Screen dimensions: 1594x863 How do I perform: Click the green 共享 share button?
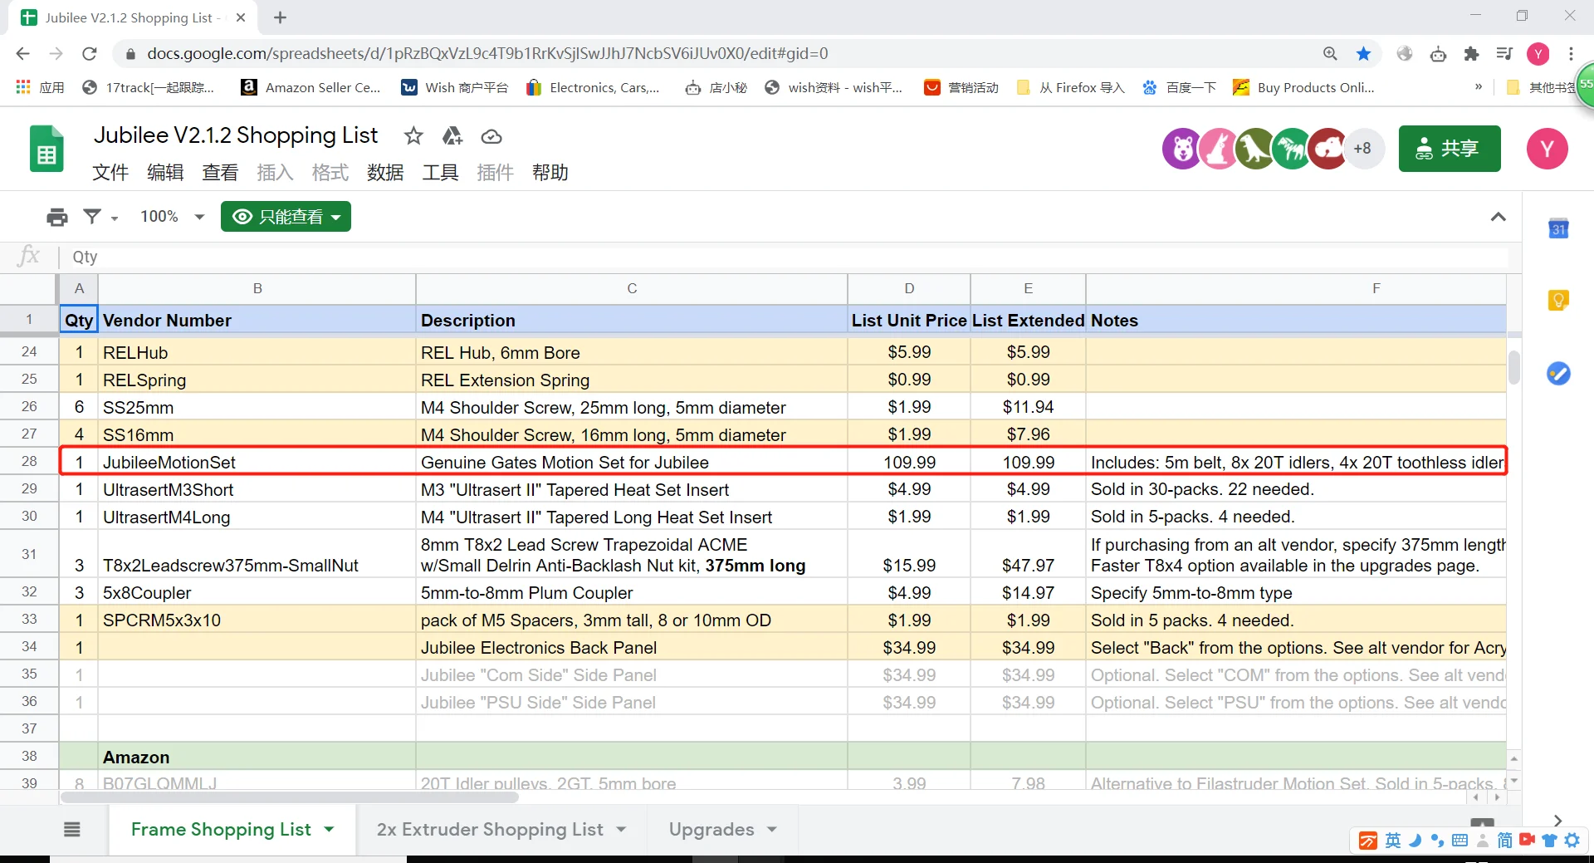1450,149
